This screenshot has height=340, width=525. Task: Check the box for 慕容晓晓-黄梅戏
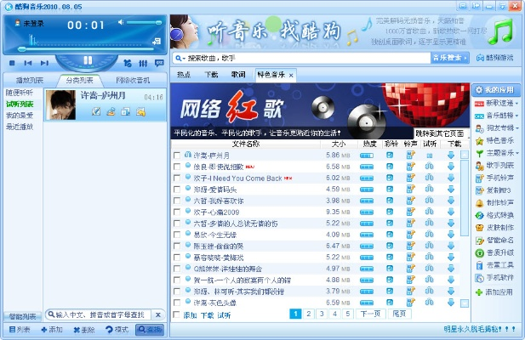coord(177,258)
